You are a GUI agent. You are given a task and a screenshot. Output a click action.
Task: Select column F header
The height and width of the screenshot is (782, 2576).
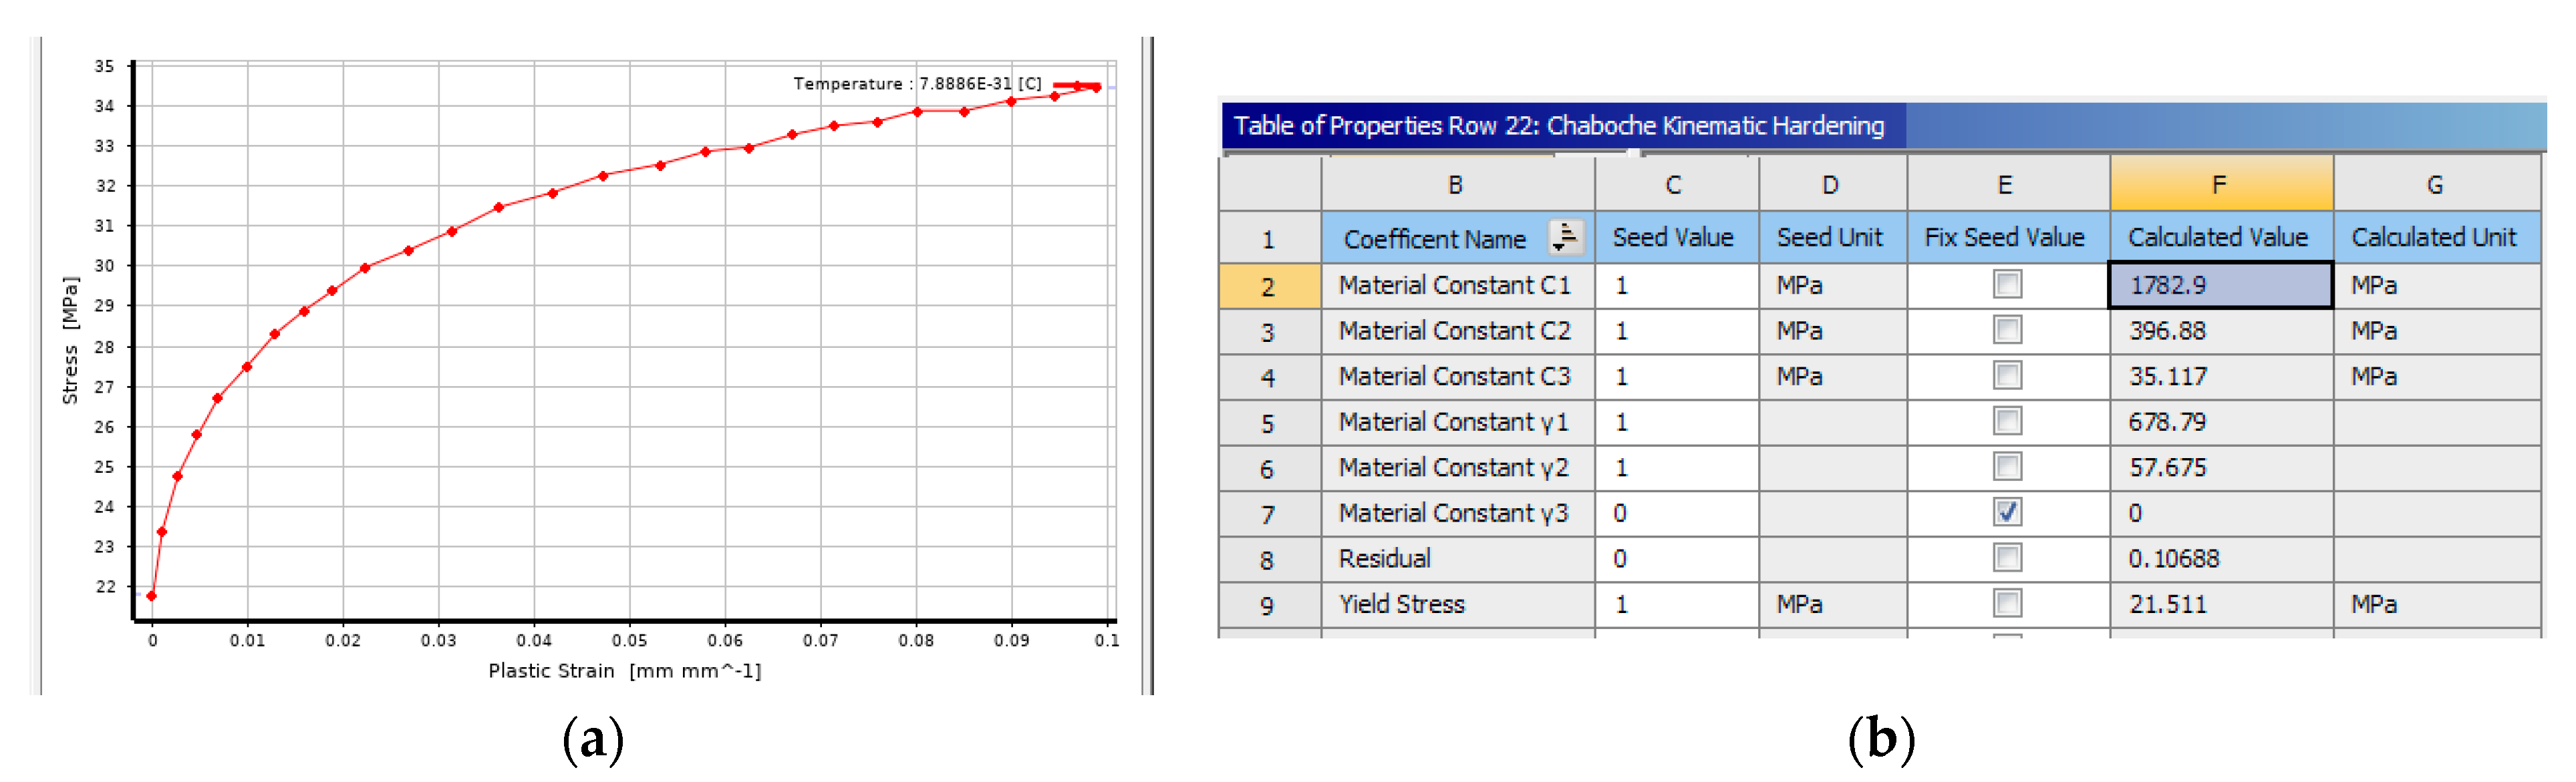2220,184
